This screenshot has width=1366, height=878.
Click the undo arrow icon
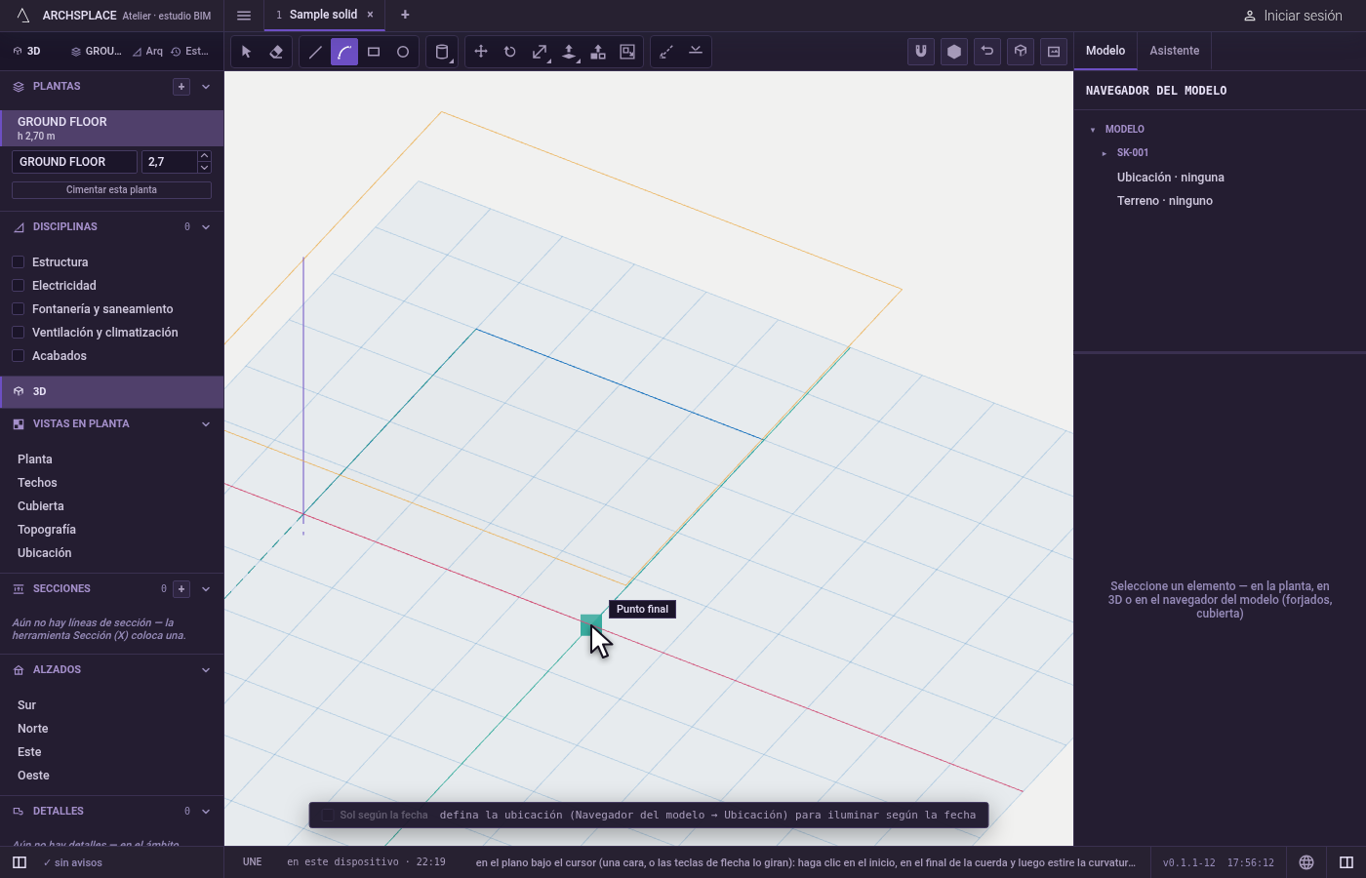[x=987, y=52]
